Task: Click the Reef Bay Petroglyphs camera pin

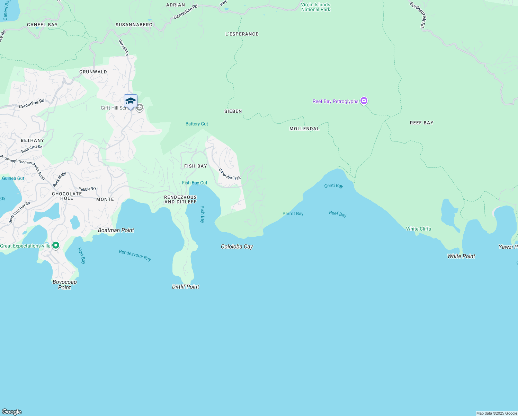Action: 364,101
